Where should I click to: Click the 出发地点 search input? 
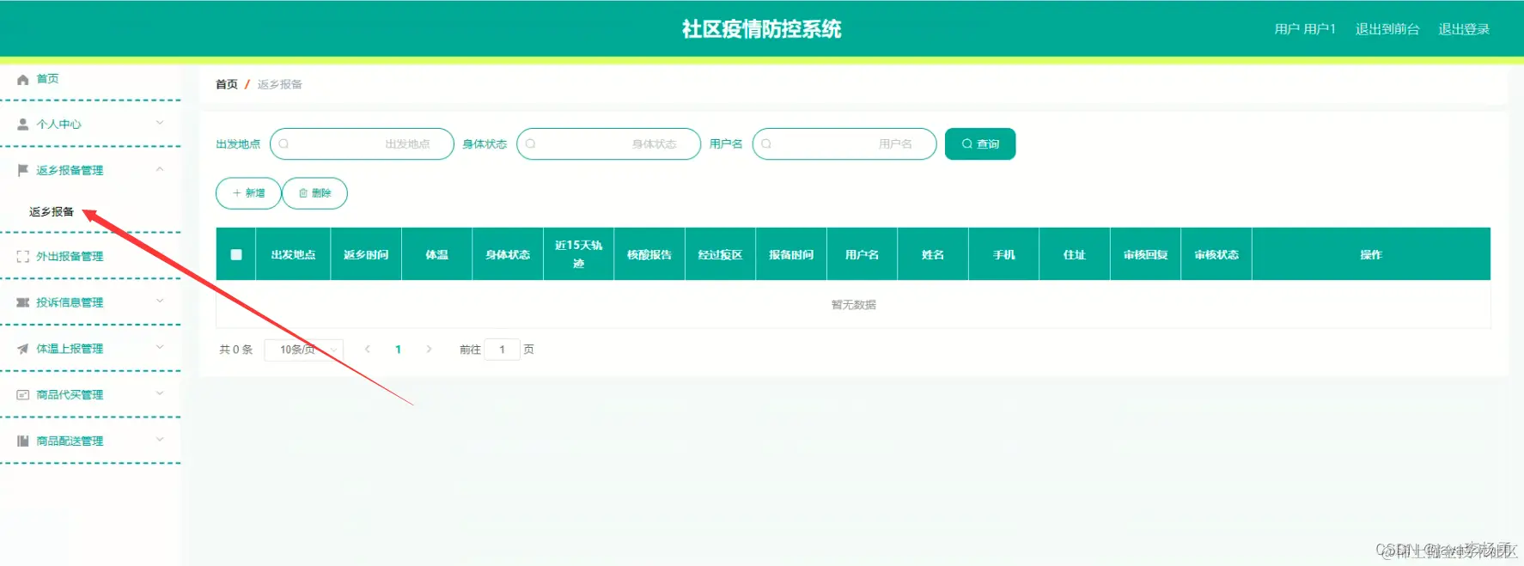pyautogui.click(x=362, y=143)
